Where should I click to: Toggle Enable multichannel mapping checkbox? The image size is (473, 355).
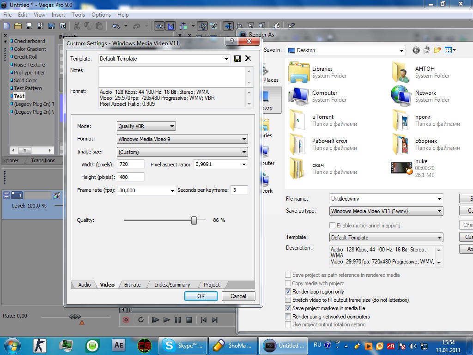click(333, 226)
